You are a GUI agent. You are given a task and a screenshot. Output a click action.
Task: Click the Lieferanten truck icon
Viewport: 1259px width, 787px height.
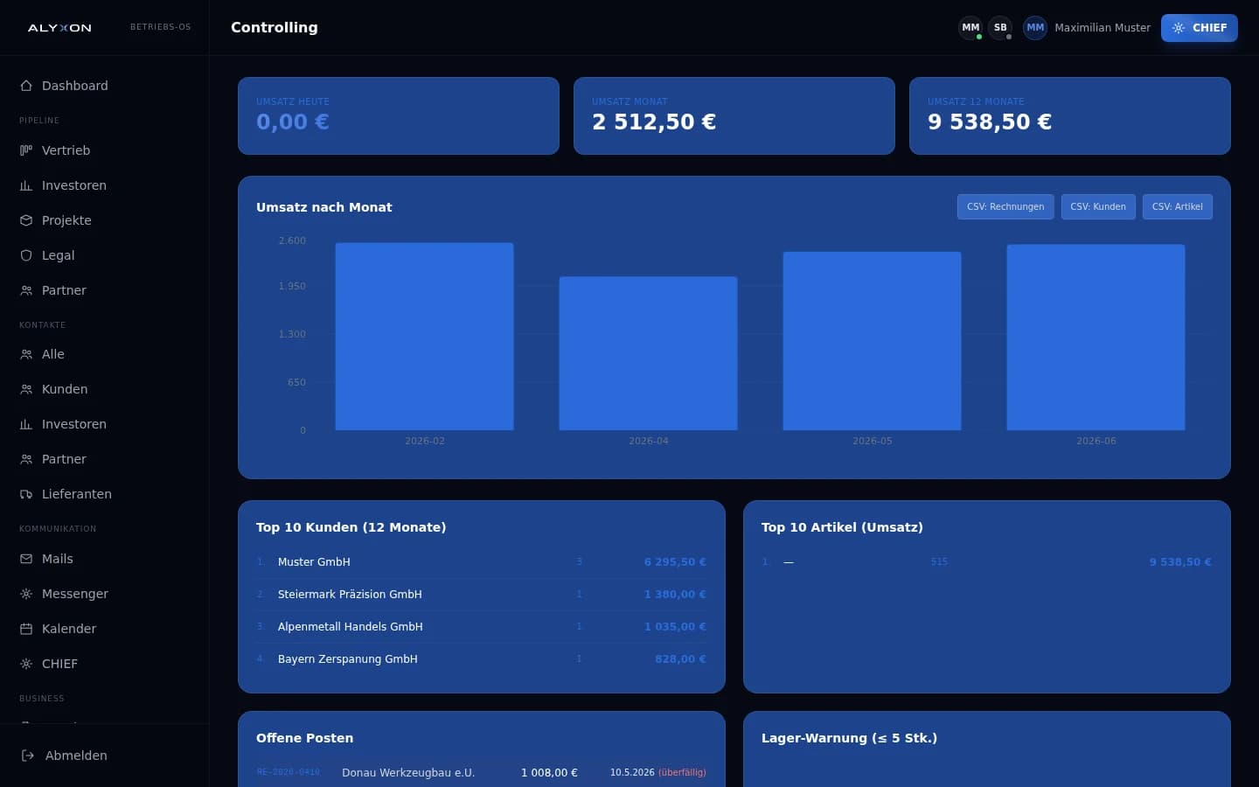pos(26,494)
